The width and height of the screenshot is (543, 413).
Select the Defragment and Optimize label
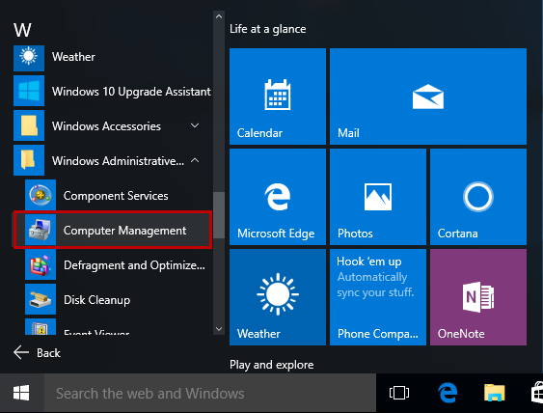(x=134, y=265)
